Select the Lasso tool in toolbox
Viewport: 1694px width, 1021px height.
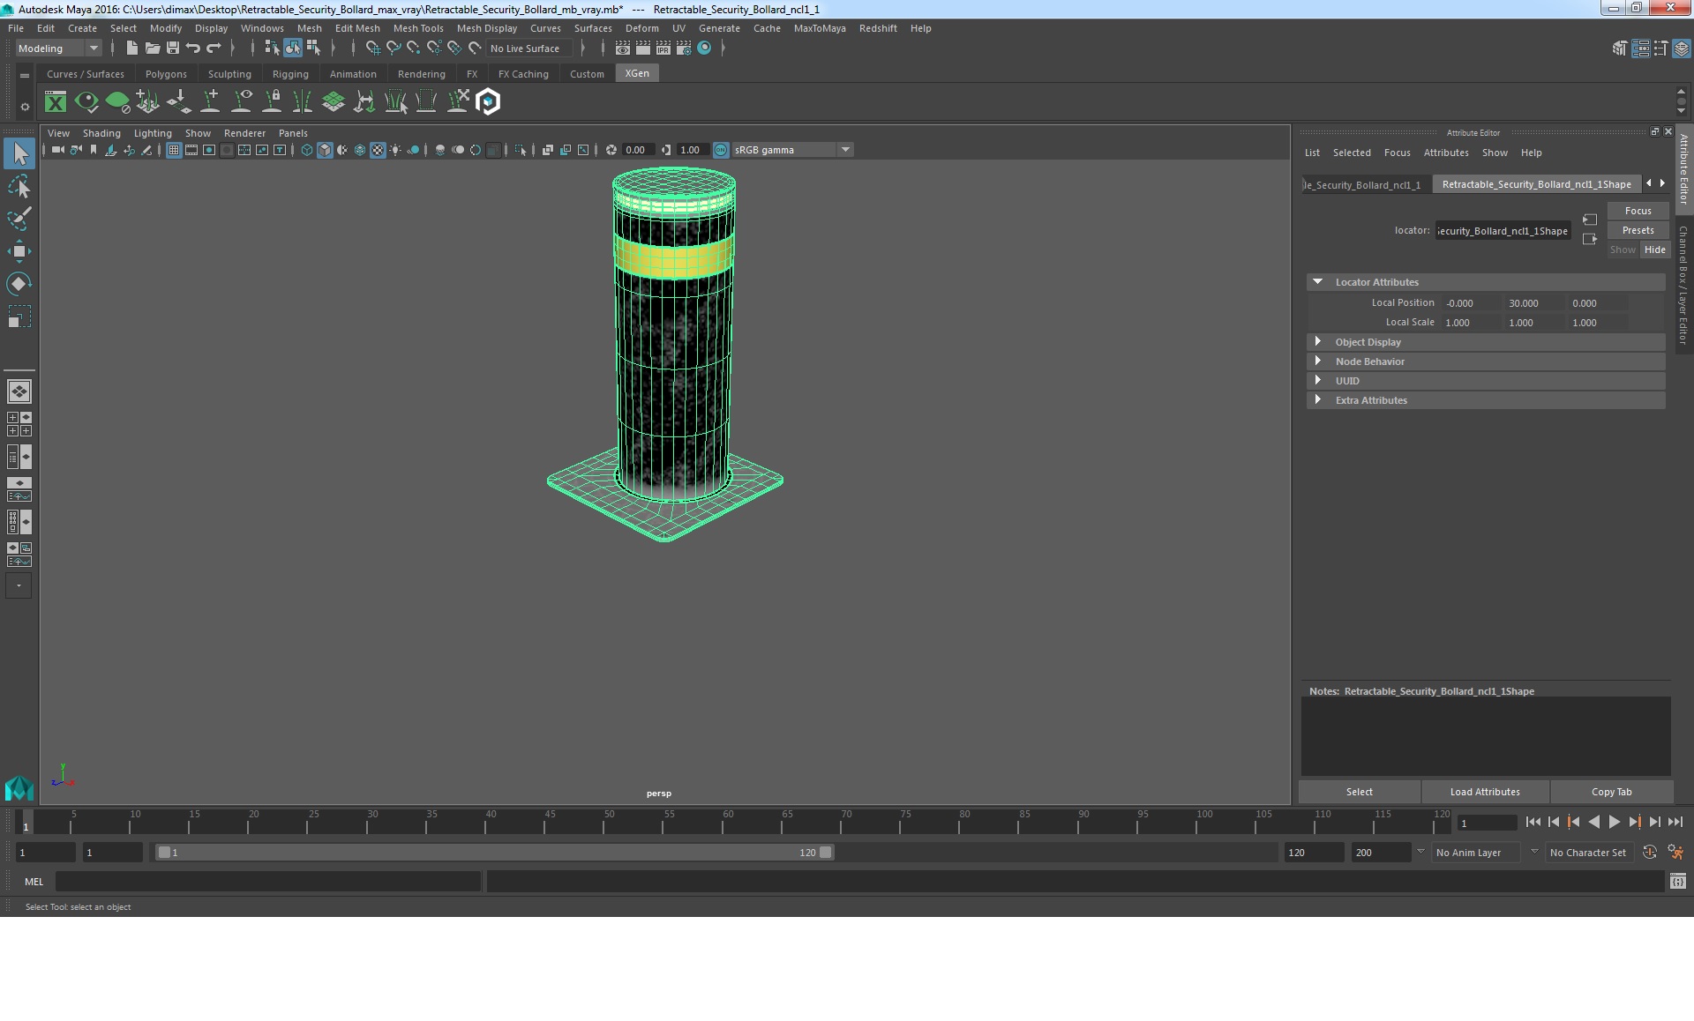19,187
